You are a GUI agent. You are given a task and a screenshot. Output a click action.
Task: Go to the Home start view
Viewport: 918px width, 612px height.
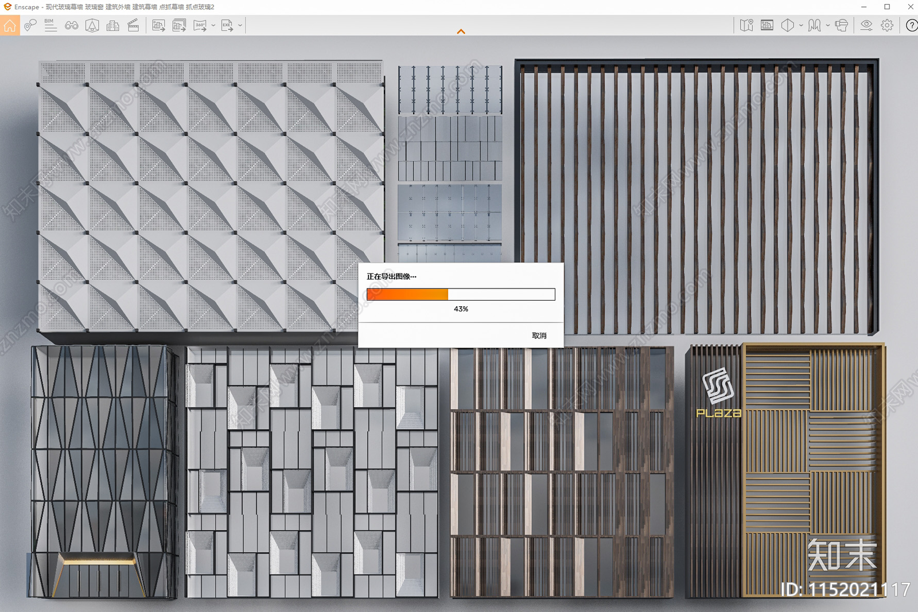10,25
